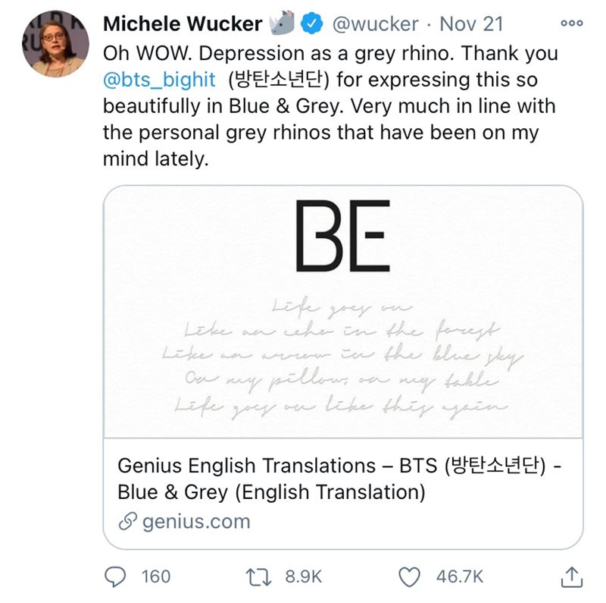Open the @bts_bighit mention link
Screen dimensions: 606x603
(159, 80)
